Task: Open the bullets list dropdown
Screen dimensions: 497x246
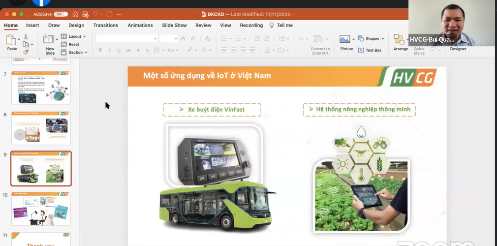Action: [x=230, y=39]
